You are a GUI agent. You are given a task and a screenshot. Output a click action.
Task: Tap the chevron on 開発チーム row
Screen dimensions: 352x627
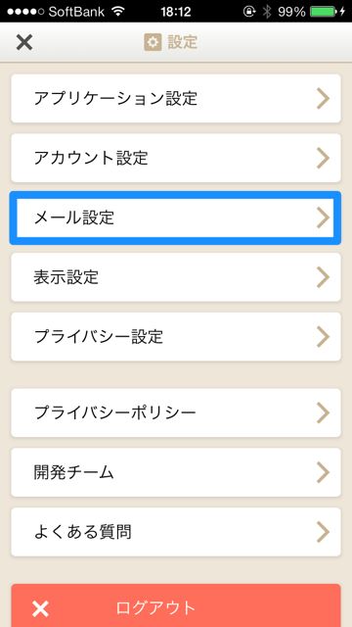[323, 472]
